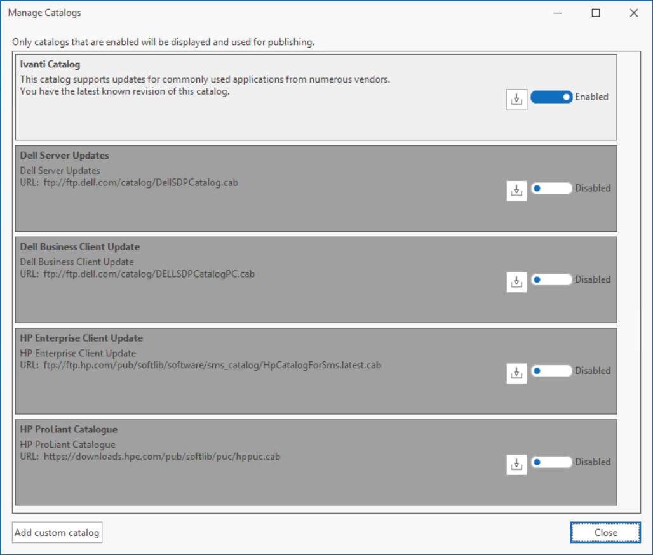Minimize the Manage Catalogs window
Viewport: 653px width, 555px height.
pyautogui.click(x=558, y=13)
